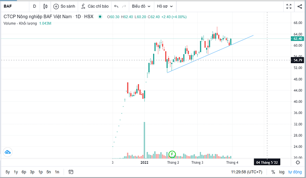Image resolution: width=306 pixels, height=178 pixels.
Task: Select the 6p time range
Action: pos(24,172)
